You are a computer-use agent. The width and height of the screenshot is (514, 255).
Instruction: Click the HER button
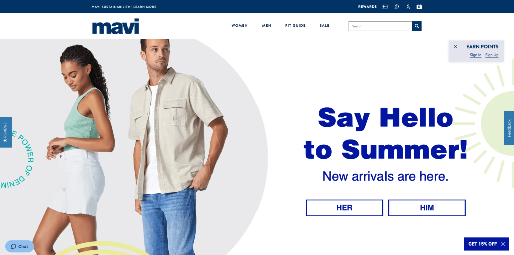tap(344, 208)
